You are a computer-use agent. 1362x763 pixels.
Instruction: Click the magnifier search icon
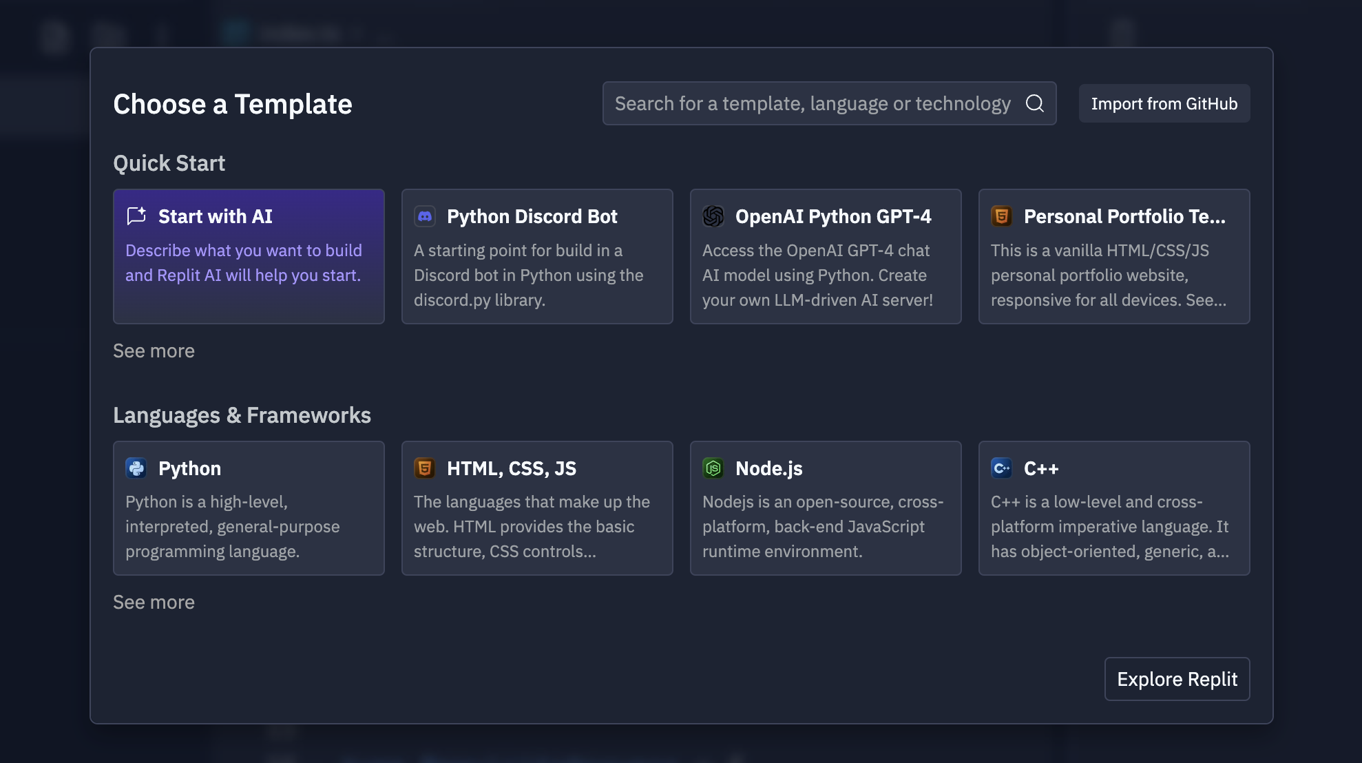point(1035,103)
